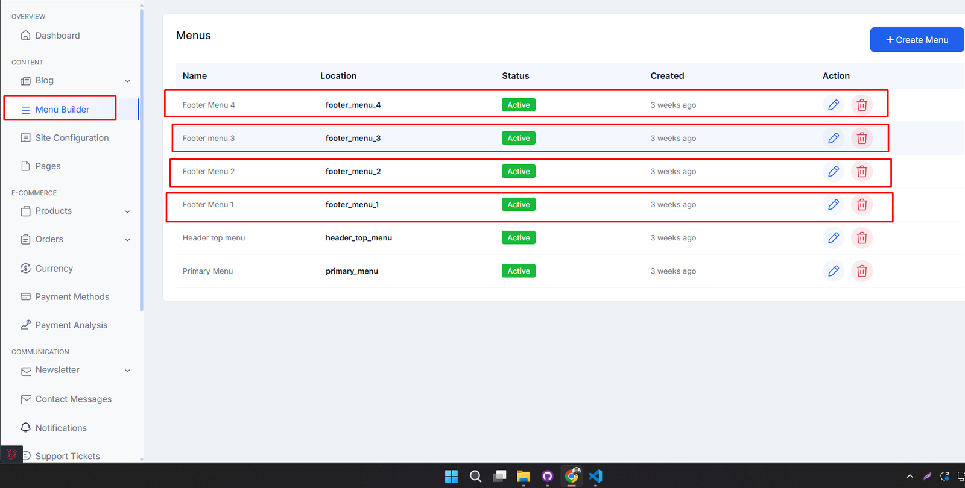965x488 pixels.
Task: Show hidden system tray icons
Action: 910,476
